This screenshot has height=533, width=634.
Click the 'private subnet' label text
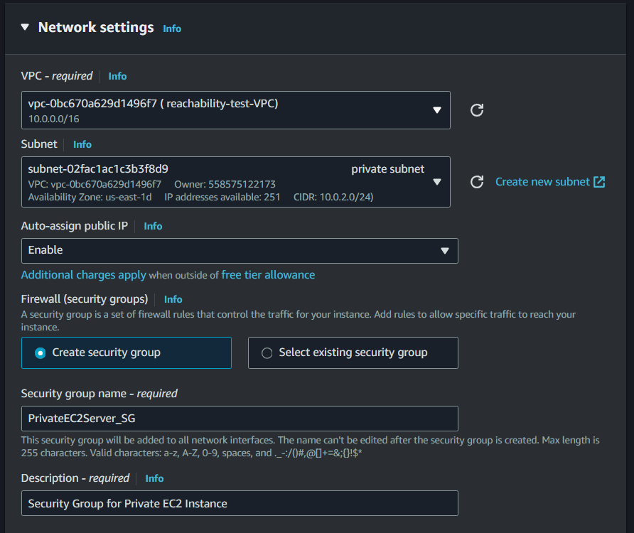point(388,169)
